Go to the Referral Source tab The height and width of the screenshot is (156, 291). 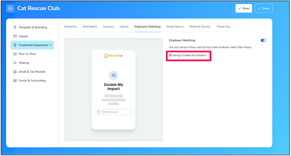coord(200,27)
